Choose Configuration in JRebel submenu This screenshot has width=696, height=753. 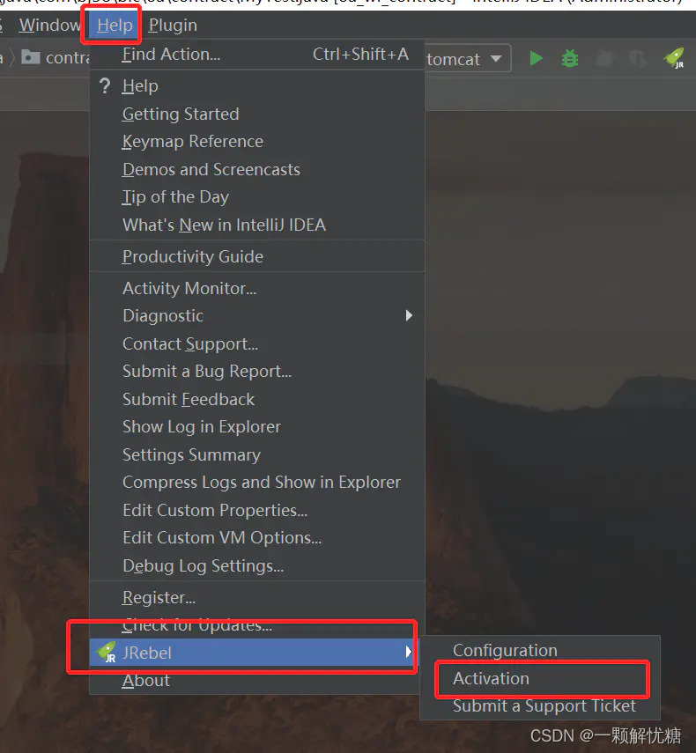(x=540, y=650)
